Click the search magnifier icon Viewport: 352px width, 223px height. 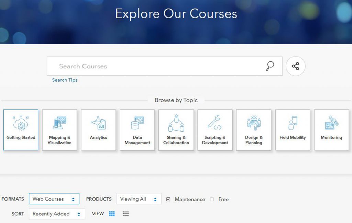[269, 66]
